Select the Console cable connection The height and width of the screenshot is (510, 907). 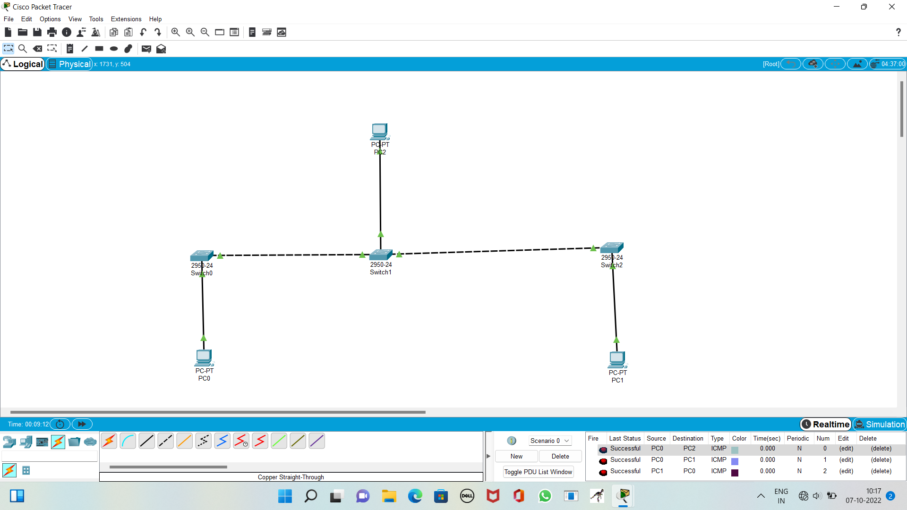click(128, 441)
